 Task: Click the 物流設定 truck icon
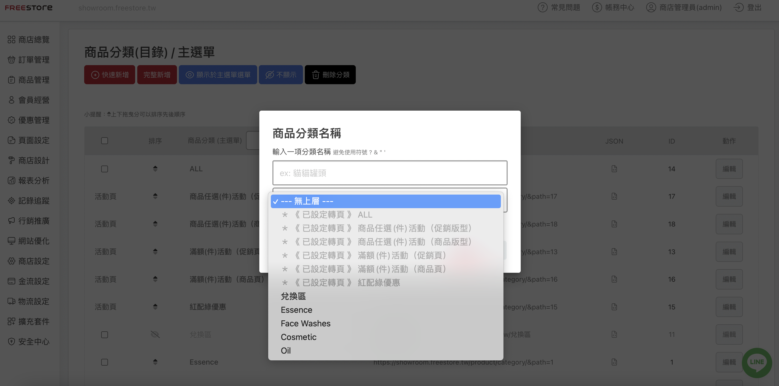coord(12,301)
